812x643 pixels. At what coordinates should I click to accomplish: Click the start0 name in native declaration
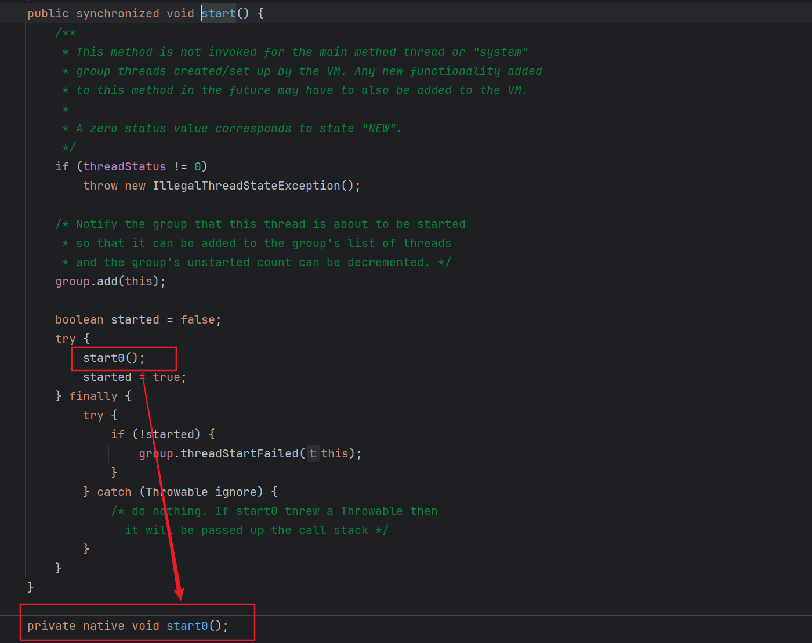(x=187, y=626)
